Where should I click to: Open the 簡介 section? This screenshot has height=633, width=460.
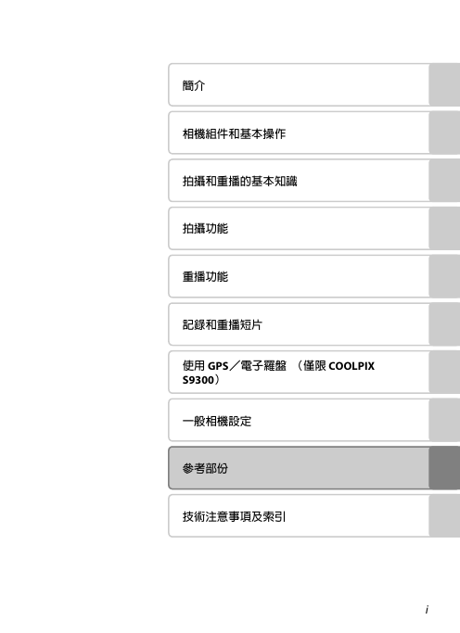tap(299, 84)
